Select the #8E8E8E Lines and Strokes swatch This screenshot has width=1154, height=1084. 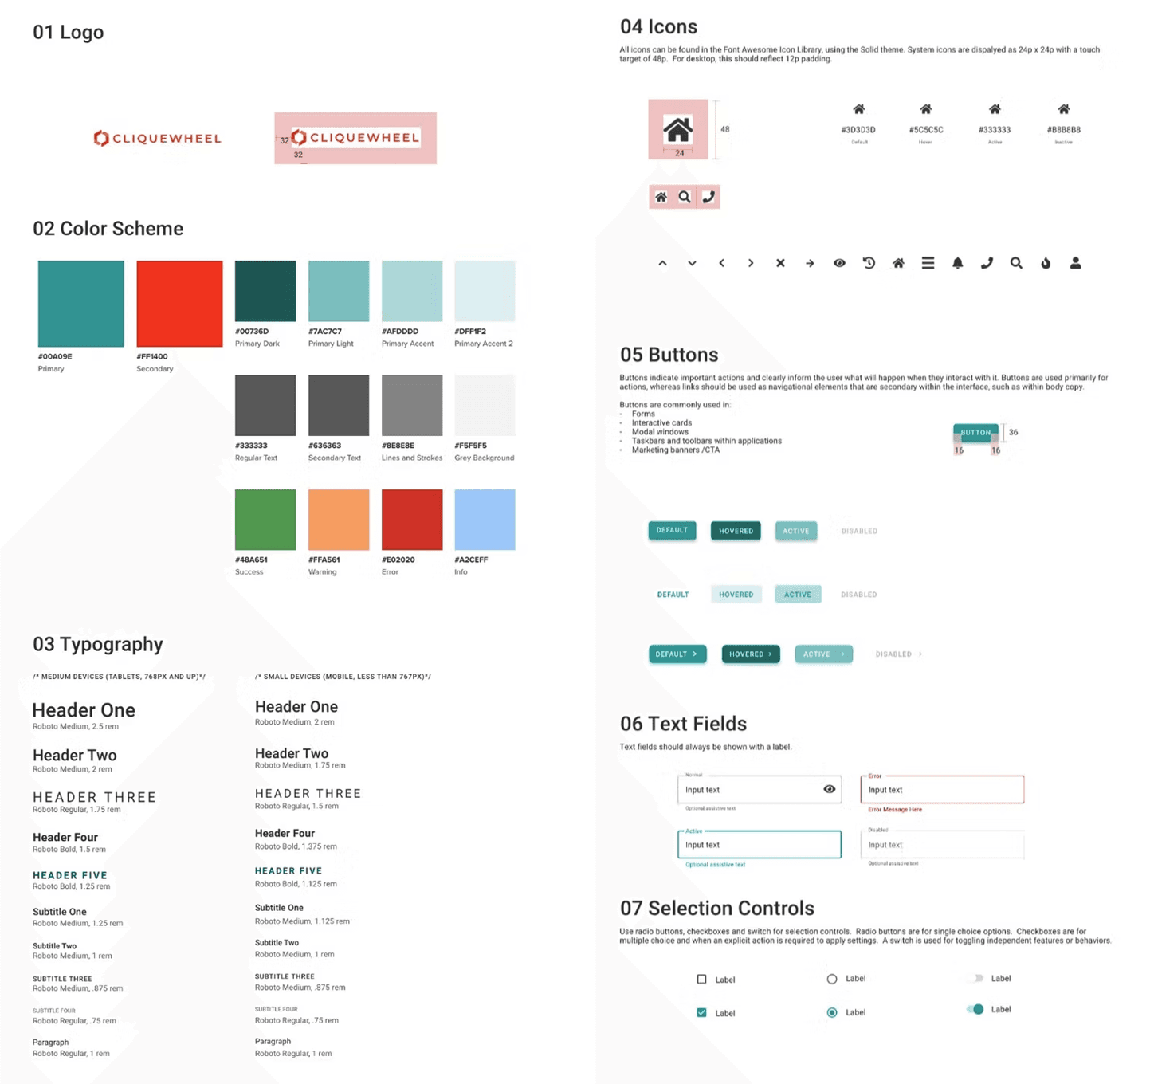click(412, 405)
